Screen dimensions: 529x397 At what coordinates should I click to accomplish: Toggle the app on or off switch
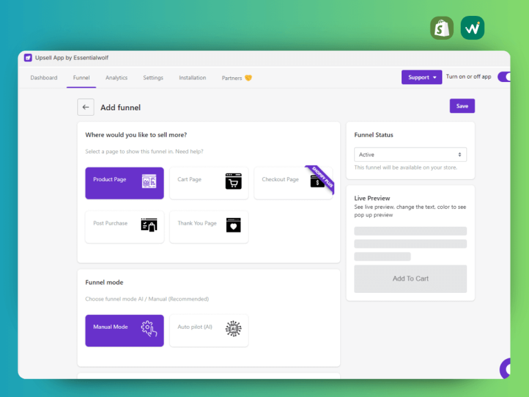[504, 77]
